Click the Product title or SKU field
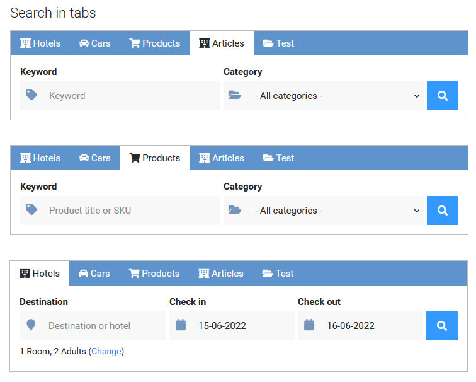Viewport: 476px width, 382px height. point(120,211)
